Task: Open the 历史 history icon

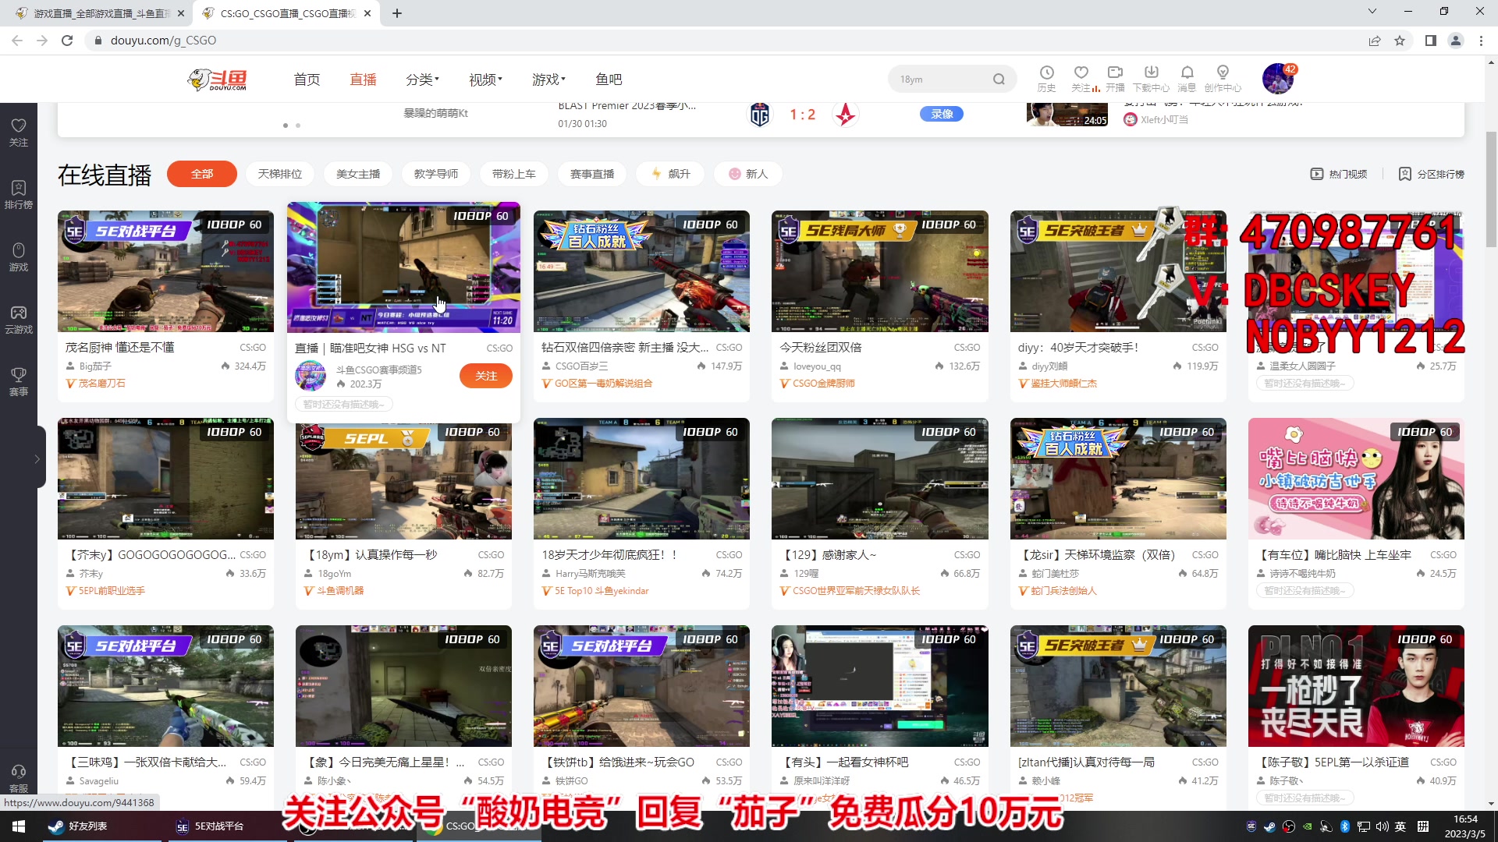Action: [x=1046, y=79]
